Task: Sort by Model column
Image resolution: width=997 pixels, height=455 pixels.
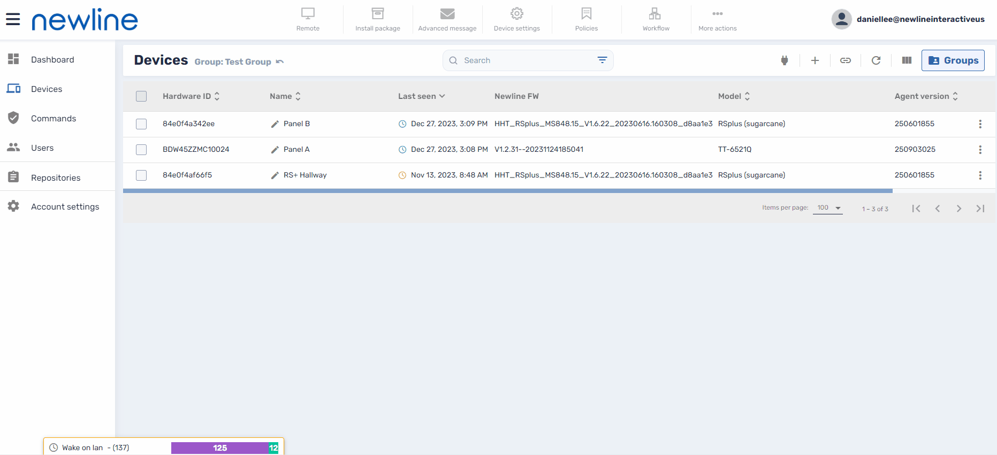Action: 734,96
